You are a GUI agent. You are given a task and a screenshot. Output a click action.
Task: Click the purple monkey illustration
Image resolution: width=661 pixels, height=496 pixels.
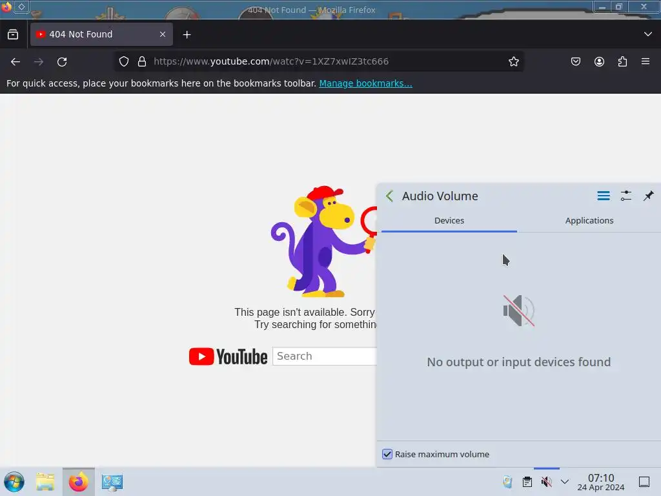pyautogui.click(x=324, y=242)
